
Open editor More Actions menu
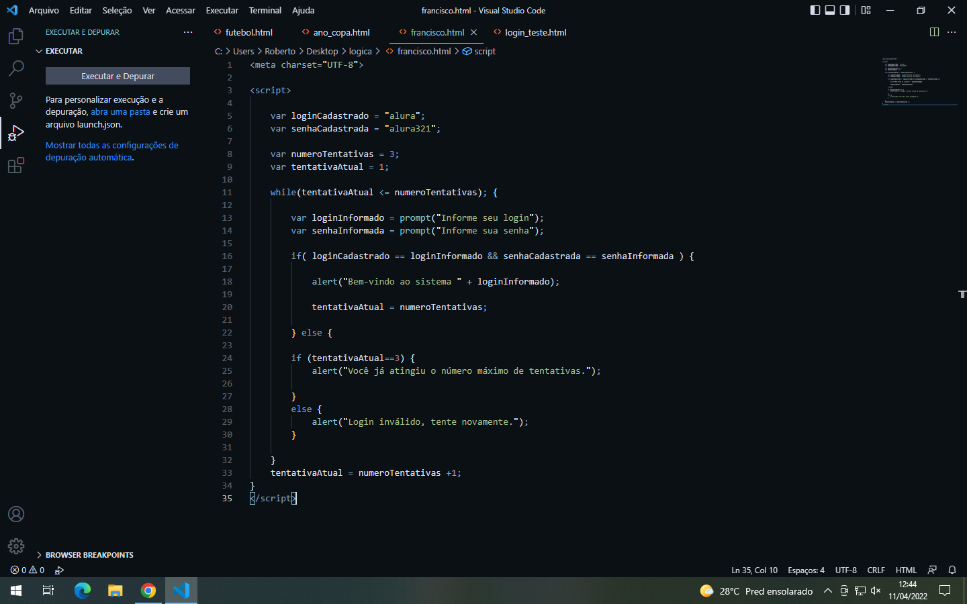[x=952, y=32]
